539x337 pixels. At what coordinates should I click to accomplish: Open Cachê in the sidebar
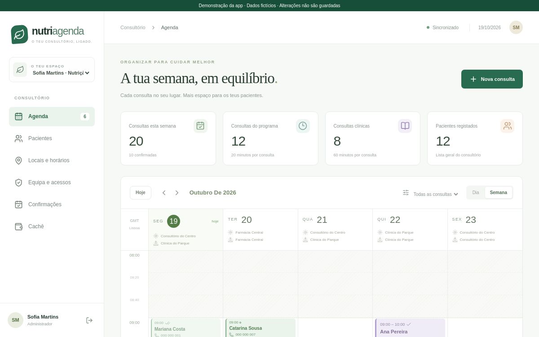coord(52,226)
